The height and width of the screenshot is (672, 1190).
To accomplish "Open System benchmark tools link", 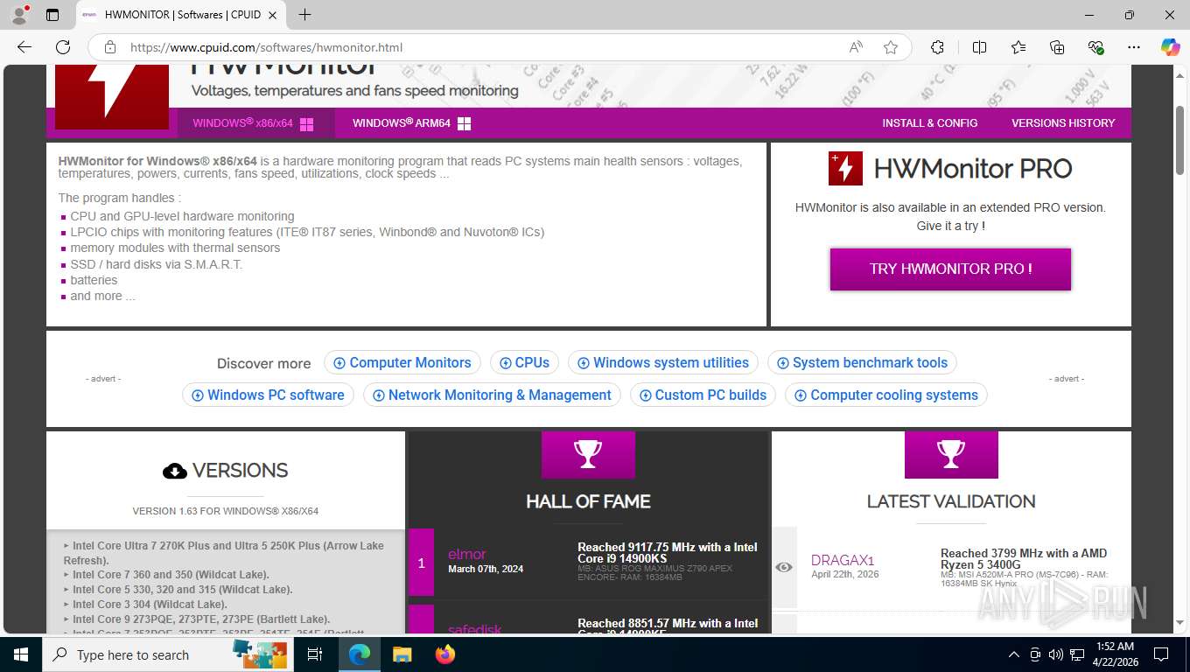I will click(x=862, y=363).
